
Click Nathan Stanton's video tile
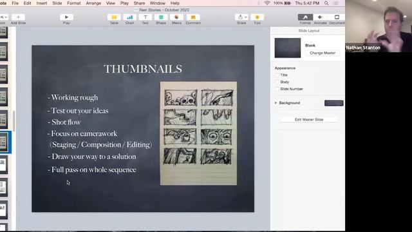[379, 26]
